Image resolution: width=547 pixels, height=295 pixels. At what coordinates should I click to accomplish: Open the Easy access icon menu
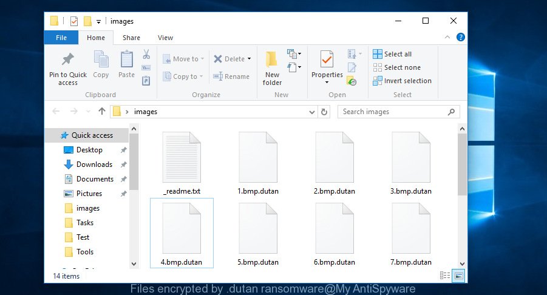(x=294, y=67)
